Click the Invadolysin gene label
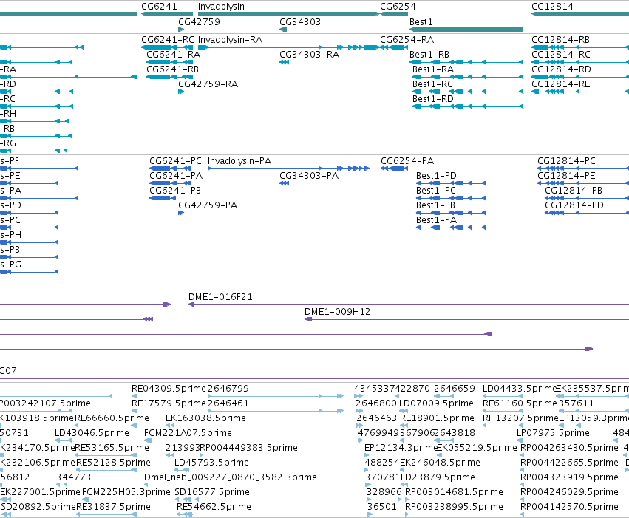 tap(221, 7)
